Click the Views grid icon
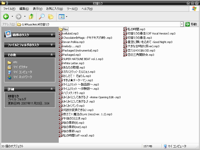This screenshot has height=150, width=200. point(61,17)
